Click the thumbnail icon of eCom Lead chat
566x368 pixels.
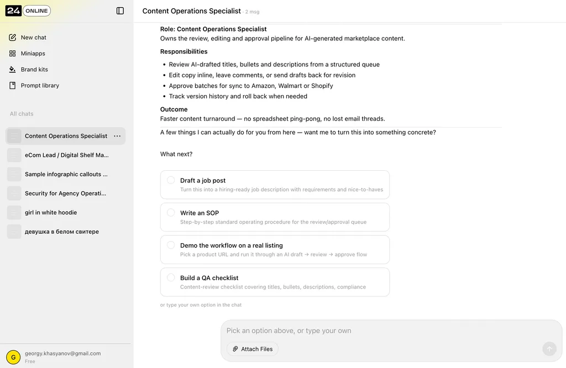pyautogui.click(x=14, y=155)
